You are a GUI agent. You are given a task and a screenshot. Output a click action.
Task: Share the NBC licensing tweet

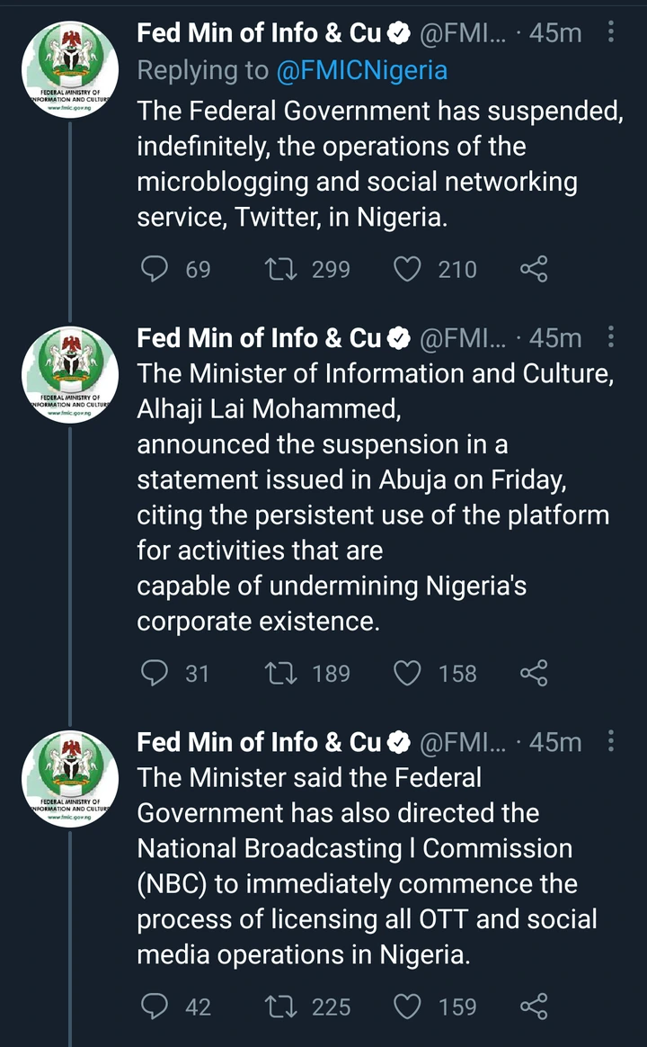tap(534, 1007)
